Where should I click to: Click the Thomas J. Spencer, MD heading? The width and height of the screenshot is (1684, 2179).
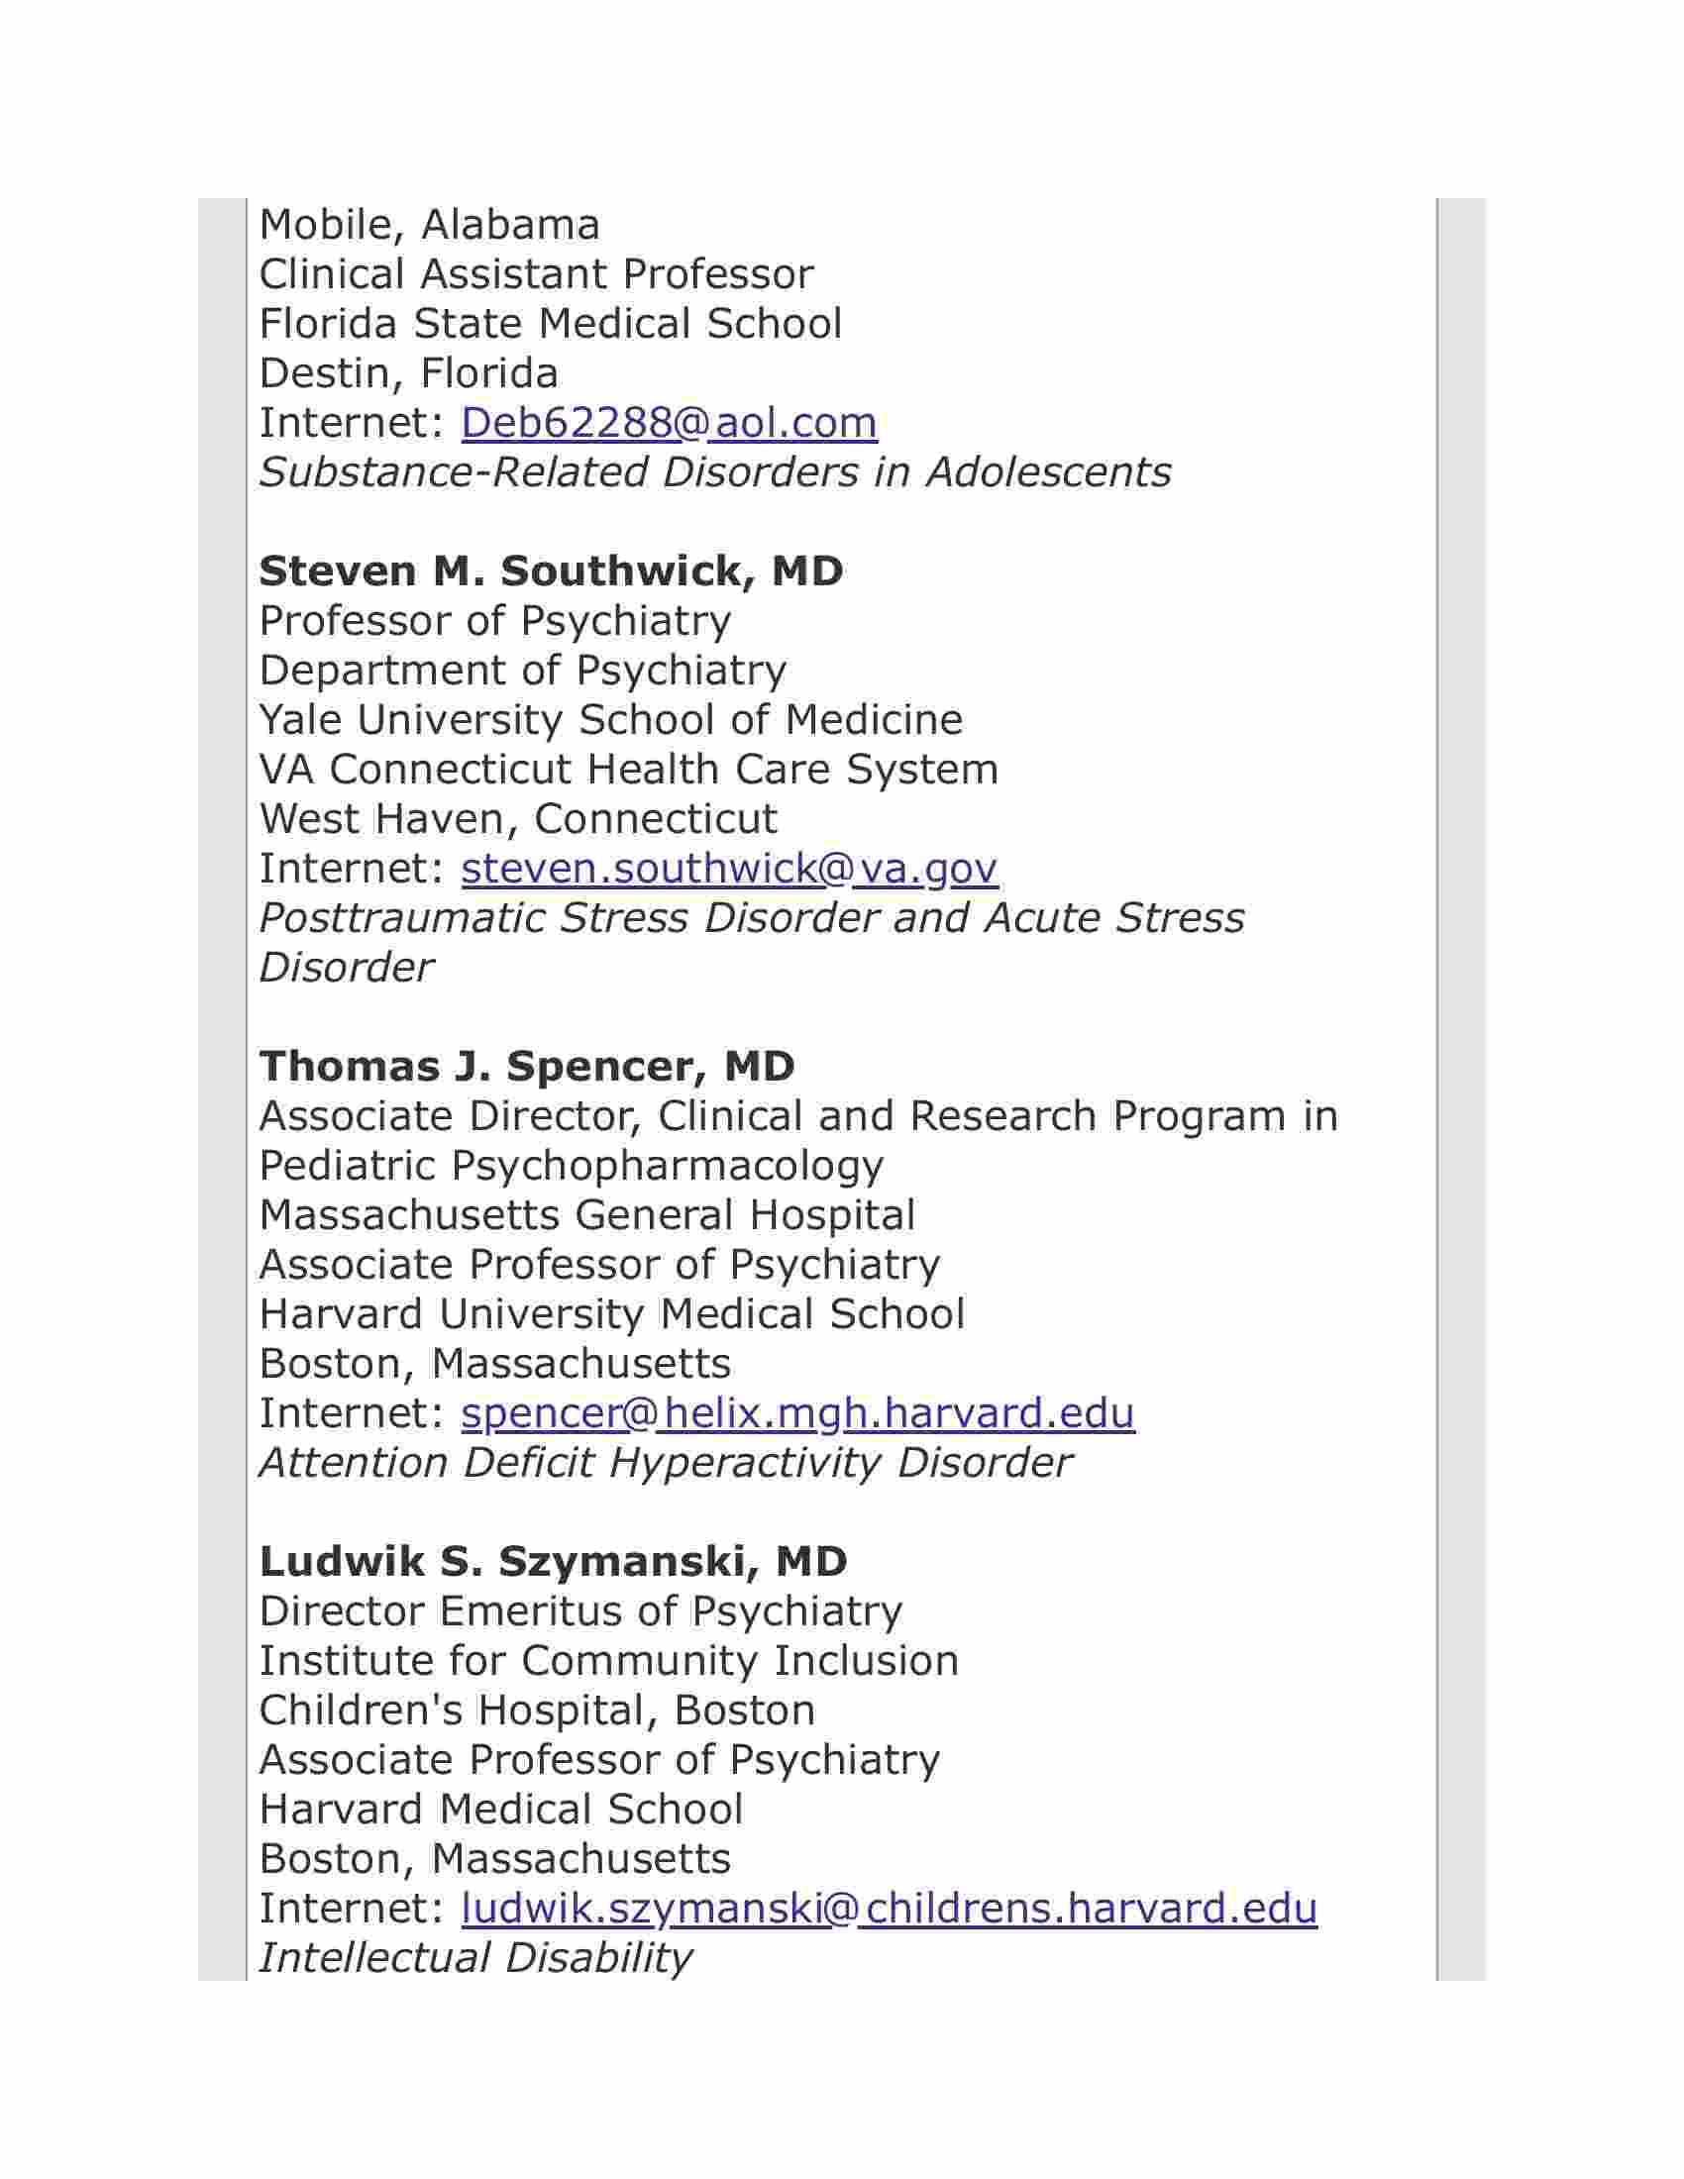[527, 1067]
